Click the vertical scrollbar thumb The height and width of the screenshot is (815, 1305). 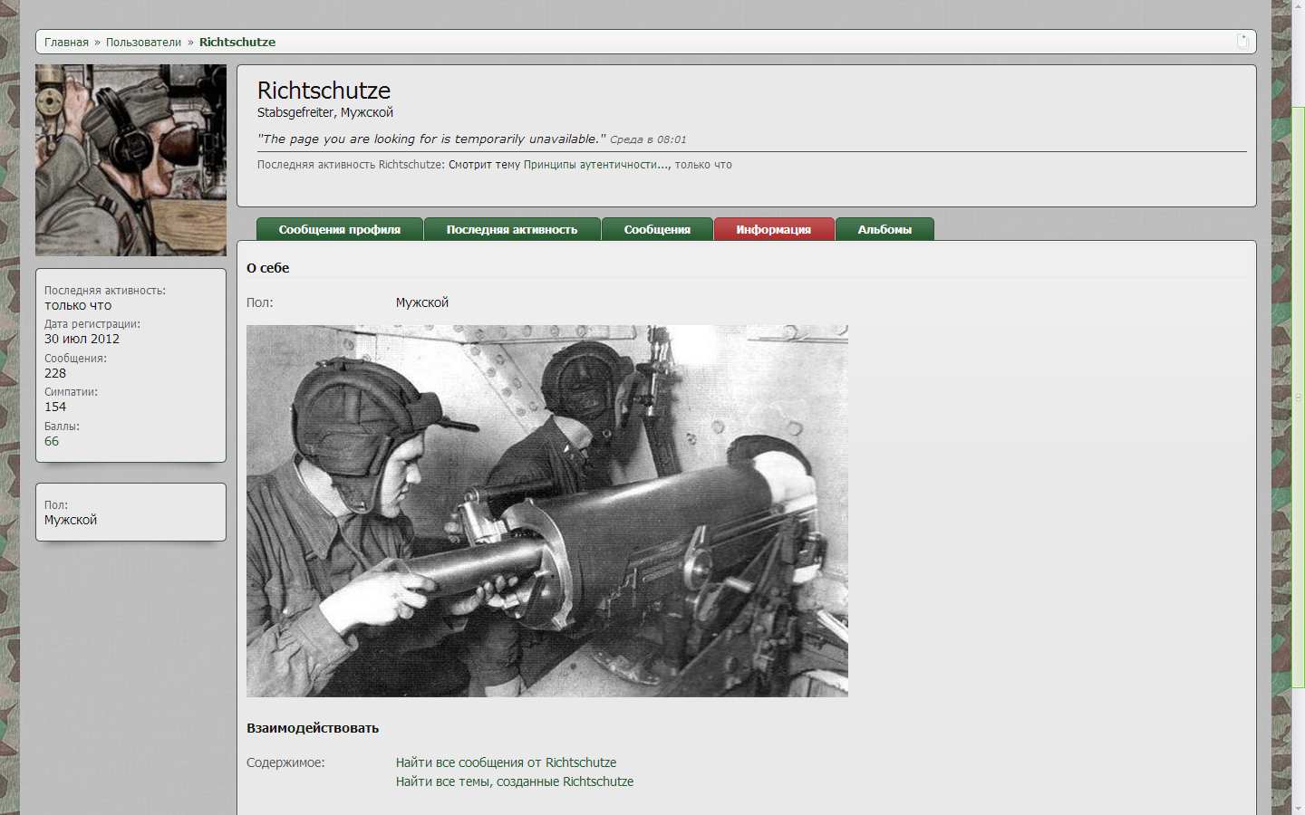1298,398
